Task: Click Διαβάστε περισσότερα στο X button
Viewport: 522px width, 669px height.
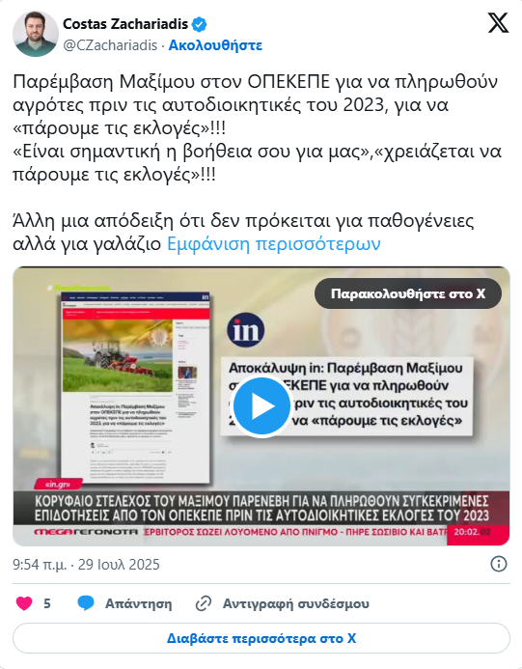Action: [x=261, y=638]
